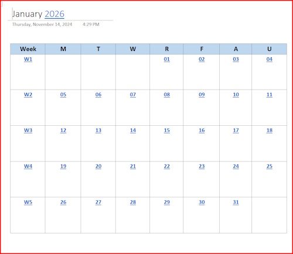Open the W4 week link
This screenshot has height=254, width=293.
[x=28, y=166]
